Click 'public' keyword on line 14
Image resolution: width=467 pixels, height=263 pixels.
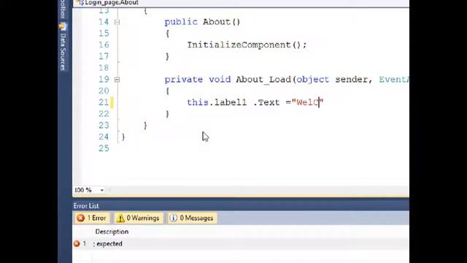click(181, 22)
